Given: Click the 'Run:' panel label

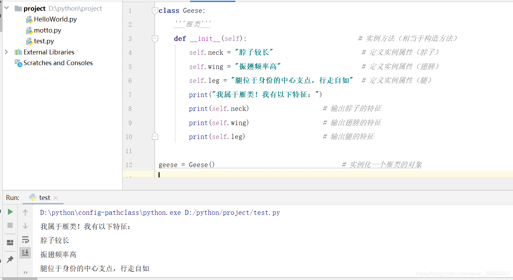Looking at the screenshot, I should click(x=13, y=198).
